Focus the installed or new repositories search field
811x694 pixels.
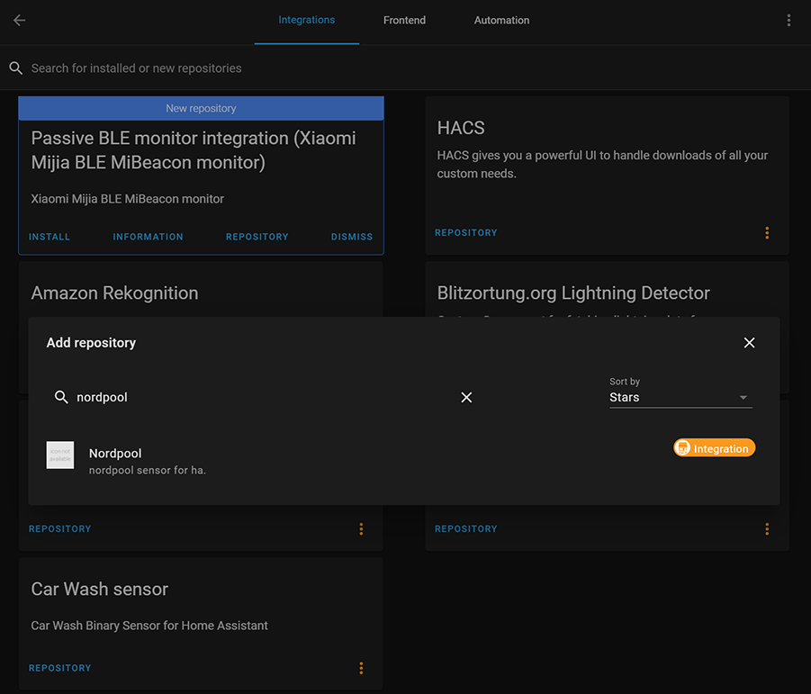point(405,68)
